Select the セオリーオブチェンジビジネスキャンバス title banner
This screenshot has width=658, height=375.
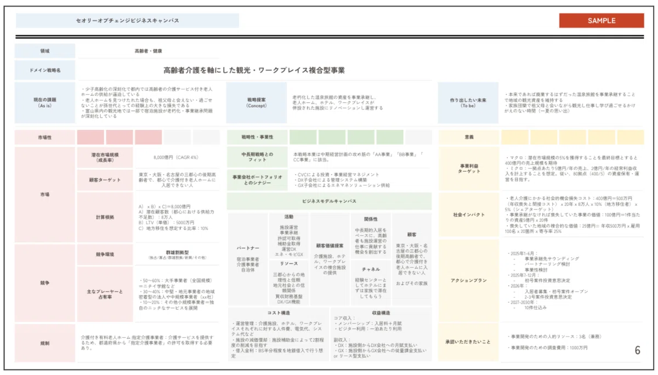(127, 21)
